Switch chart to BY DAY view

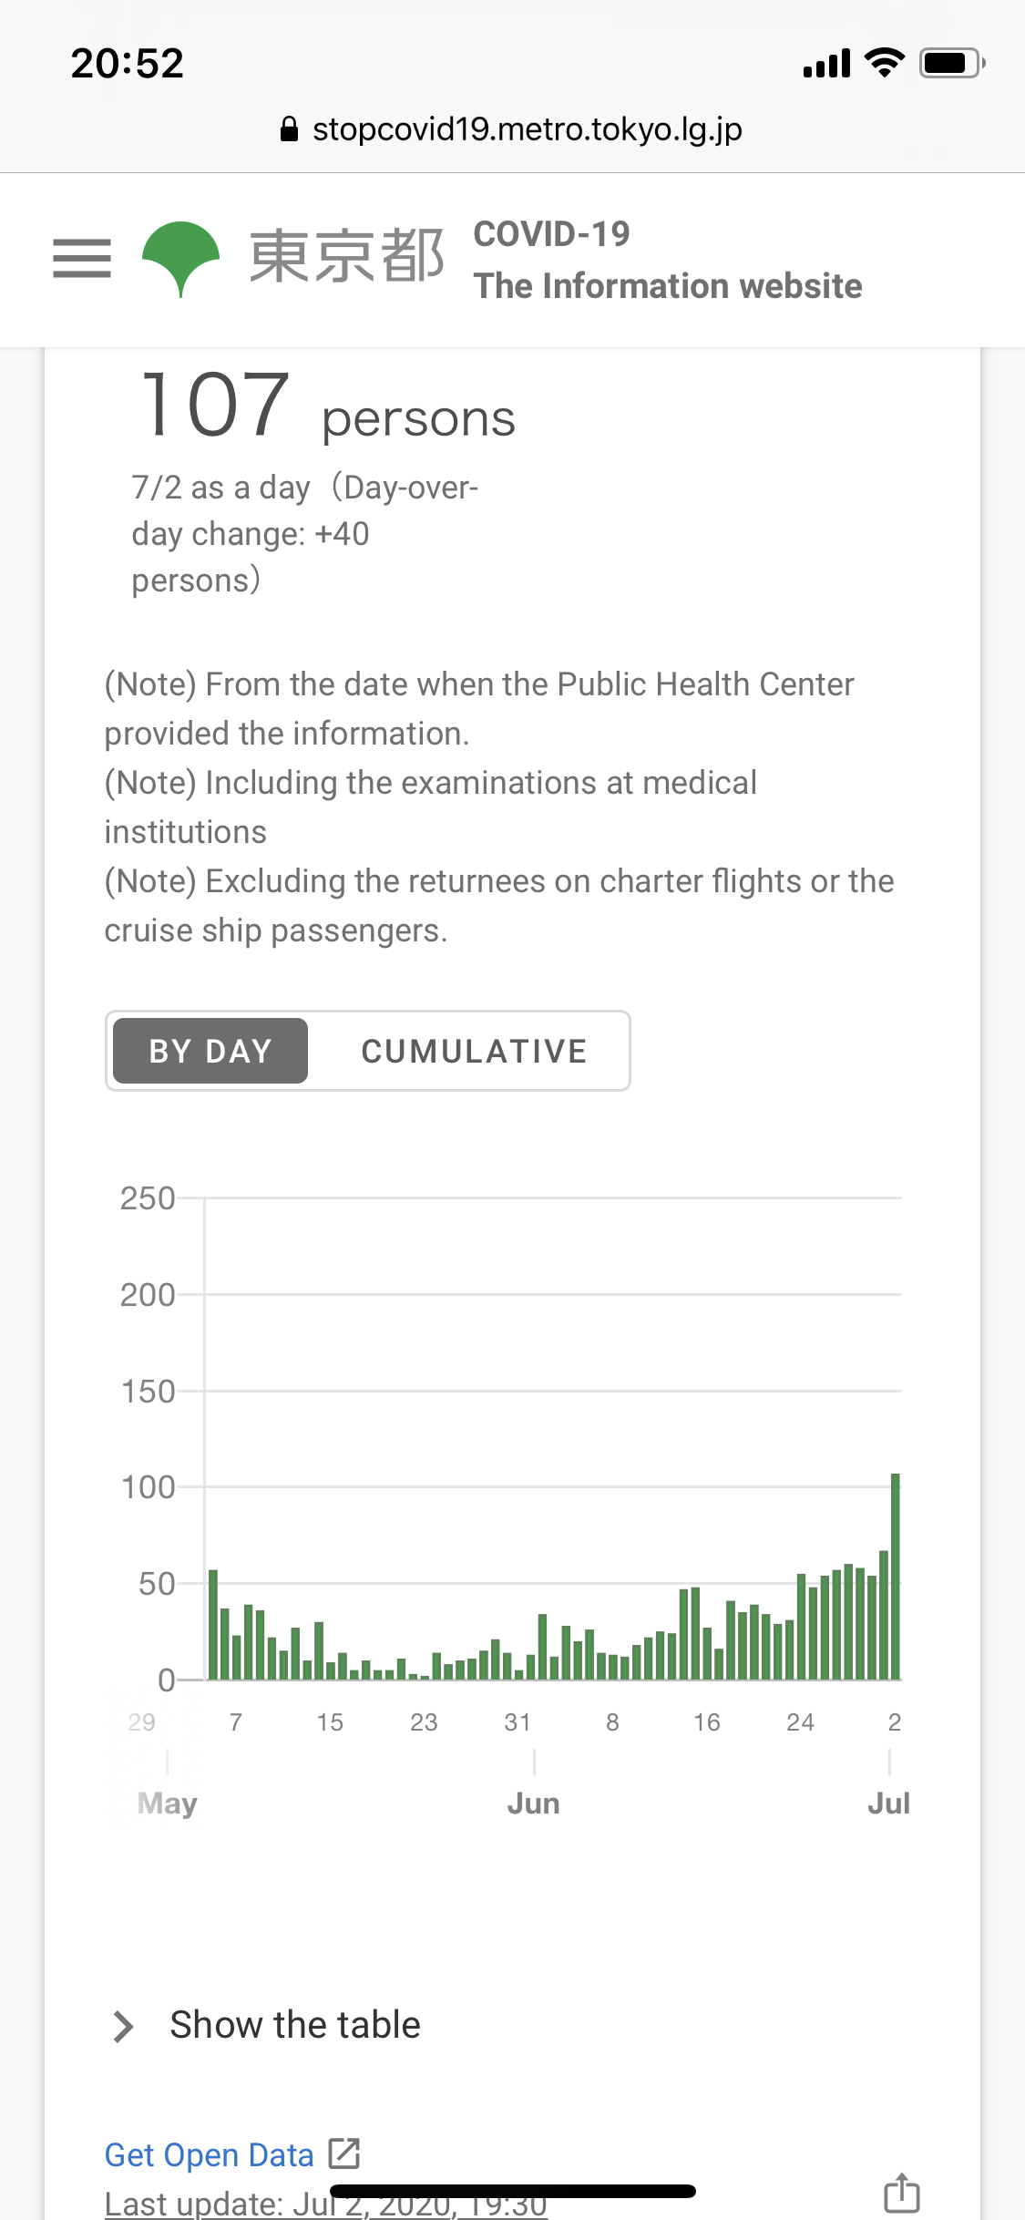coord(210,1051)
